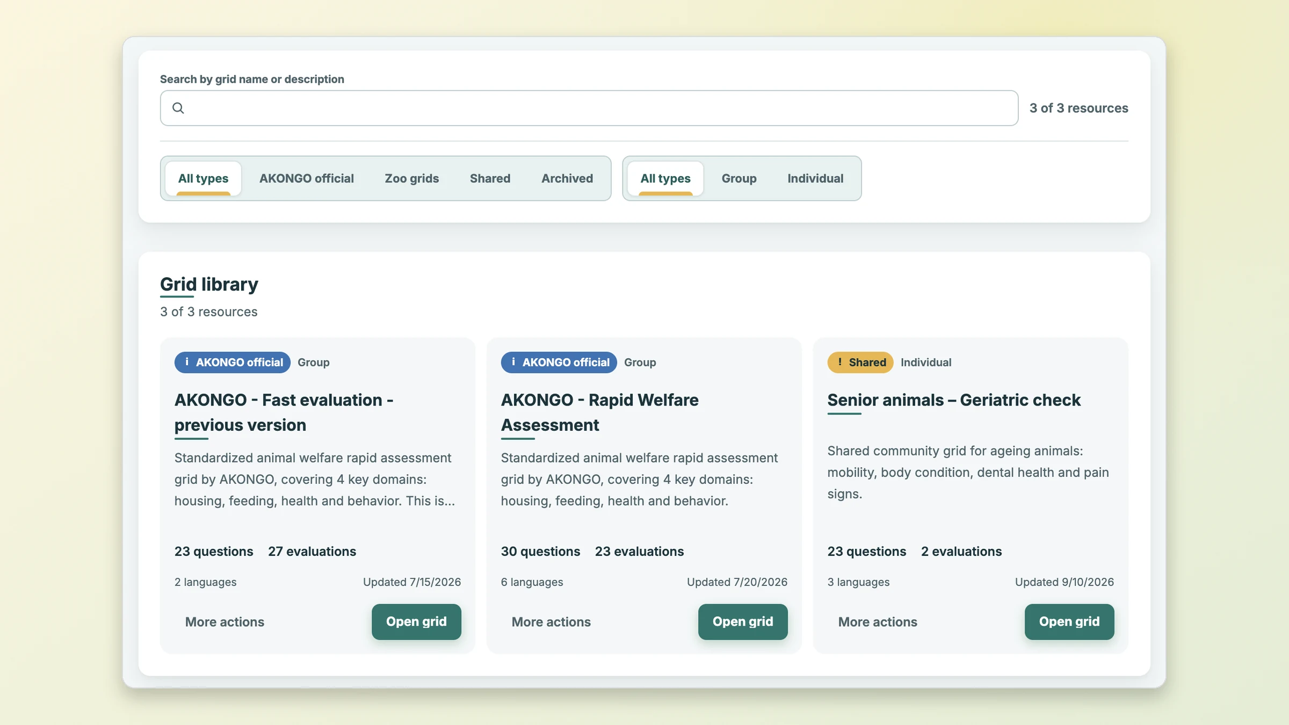
Task: Filter by AKONGO official grids
Action: point(306,178)
